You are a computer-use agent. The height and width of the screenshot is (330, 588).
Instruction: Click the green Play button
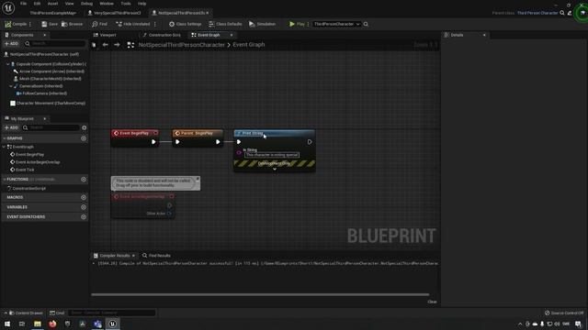[x=297, y=24]
